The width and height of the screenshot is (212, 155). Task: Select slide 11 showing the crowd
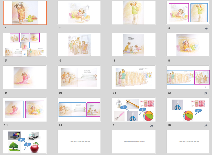(x=134, y=77)
